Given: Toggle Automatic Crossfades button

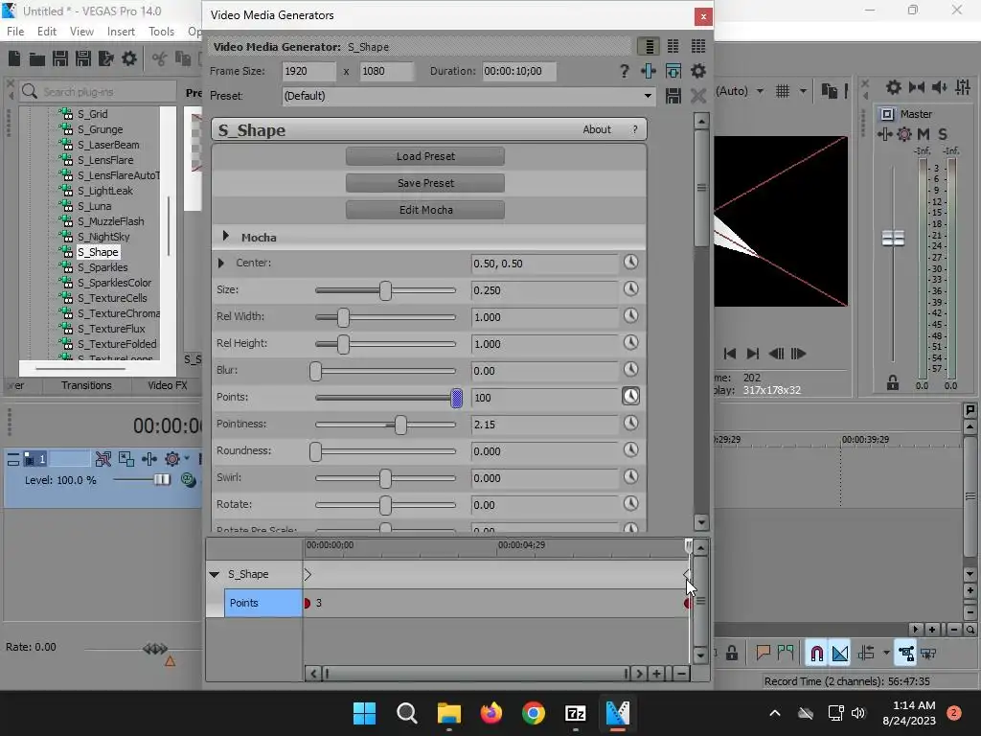Looking at the screenshot, I should tap(840, 654).
